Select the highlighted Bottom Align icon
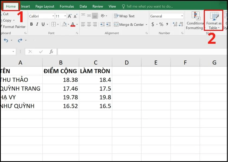Viewport: 228px width, 162px height. click(95, 16)
